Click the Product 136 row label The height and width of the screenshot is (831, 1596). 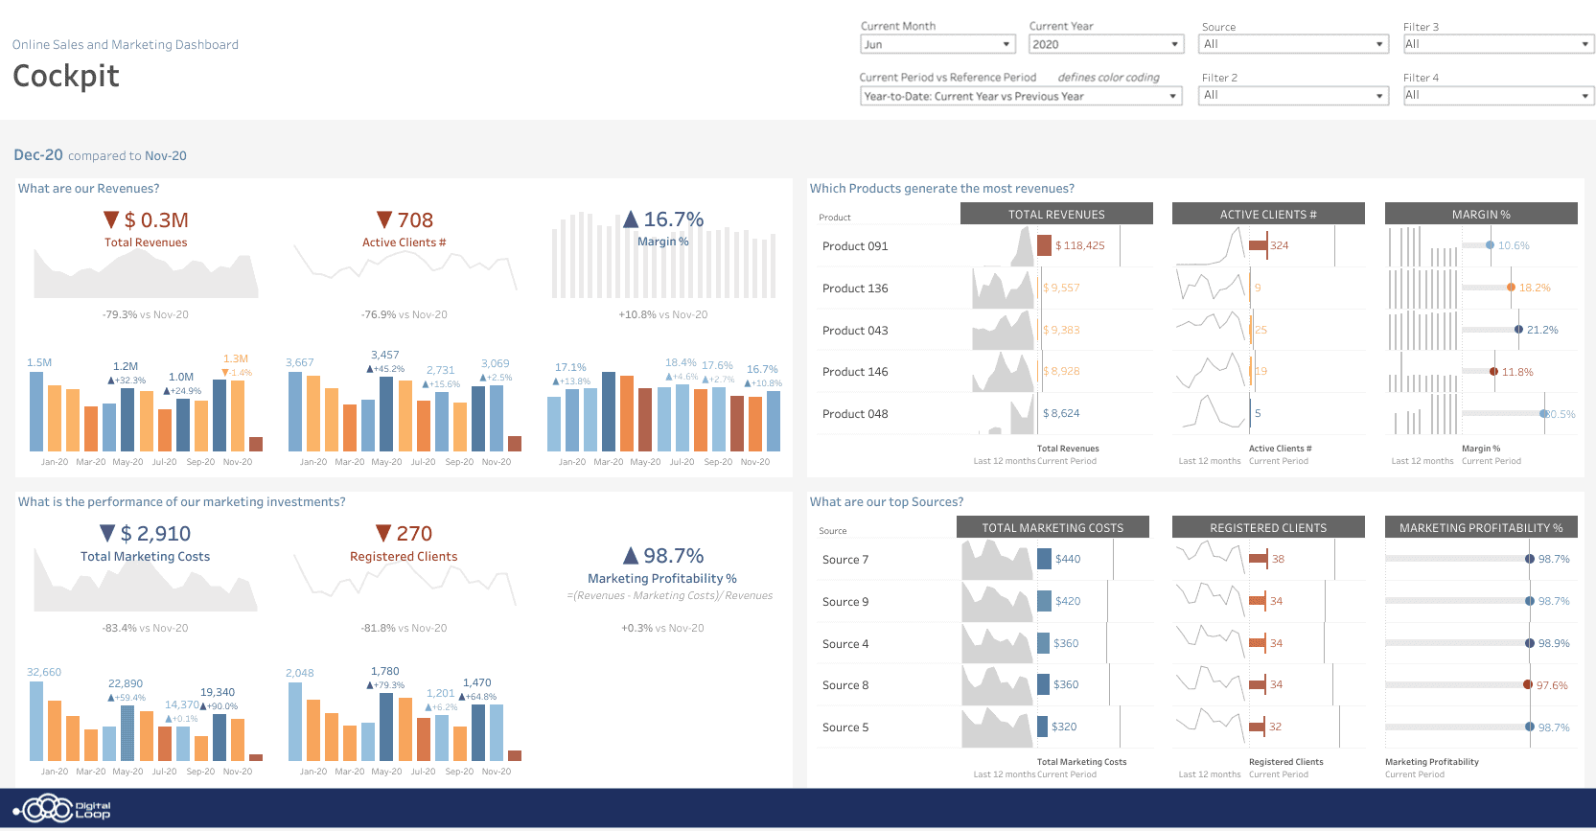click(855, 289)
